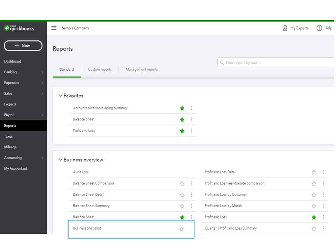Star the Profit and Loss by Customer report
Viewport: 336px width, 252px height.
[x=314, y=195]
